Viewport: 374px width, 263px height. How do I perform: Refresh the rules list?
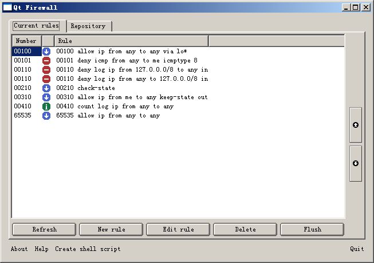coord(44,229)
